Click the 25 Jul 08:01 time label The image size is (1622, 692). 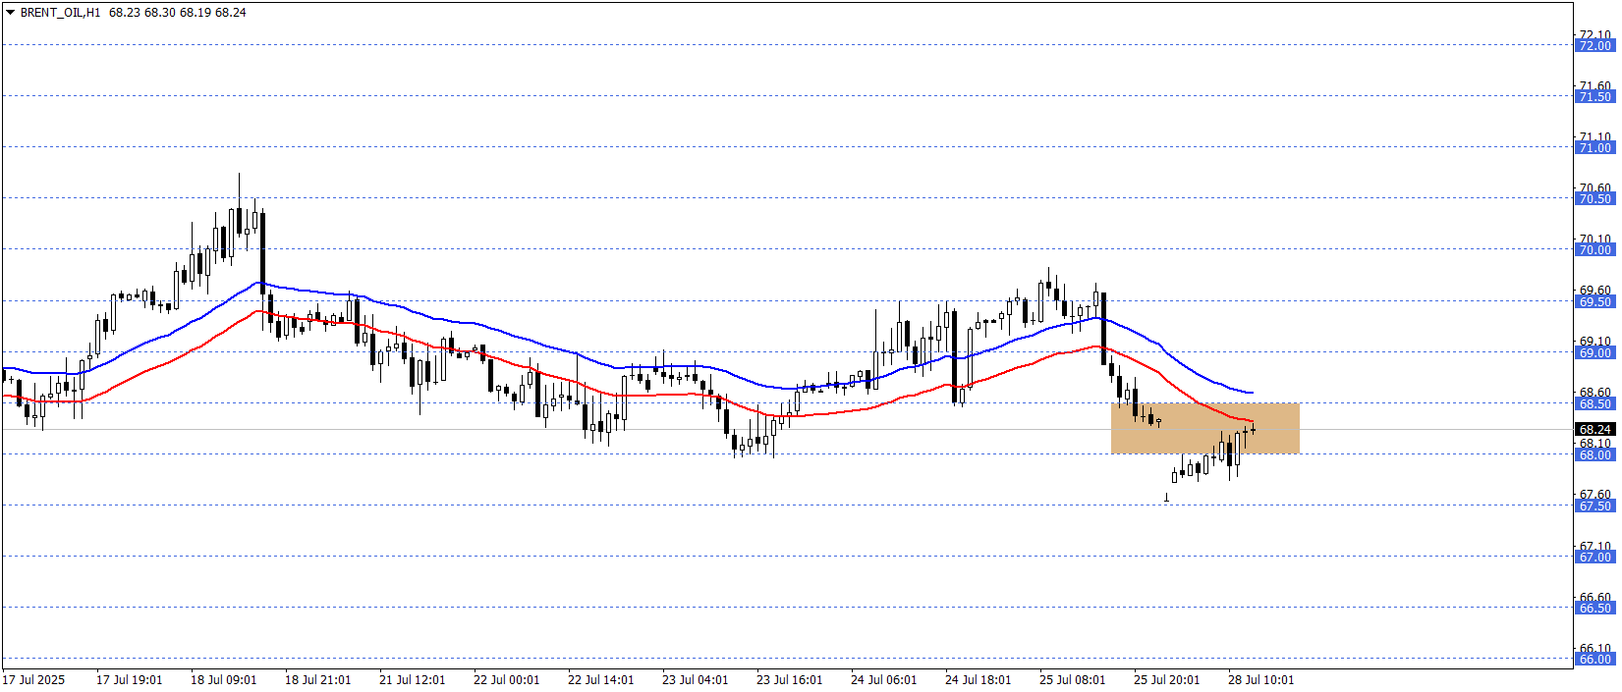[1073, 679]
